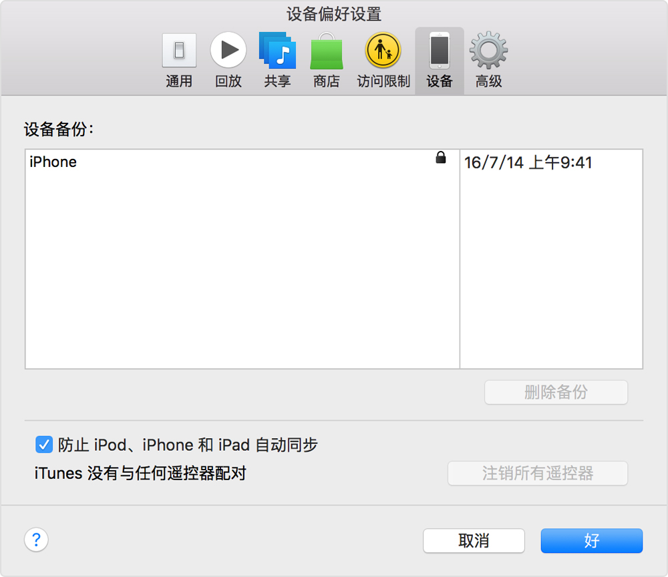
Task: Open the 商店 (Store) preferences pane
Action: [x=327, y=60]
